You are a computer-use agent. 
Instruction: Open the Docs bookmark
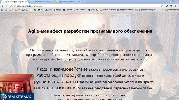pos(48,10)
